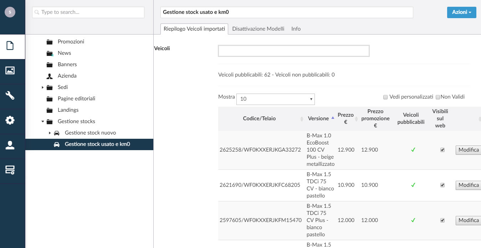Enable the Vedi personalizzati checkbox
481x248 pixels.
(x=385, y=97)
